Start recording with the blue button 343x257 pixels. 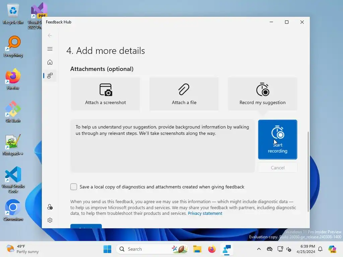coord(278,140)
